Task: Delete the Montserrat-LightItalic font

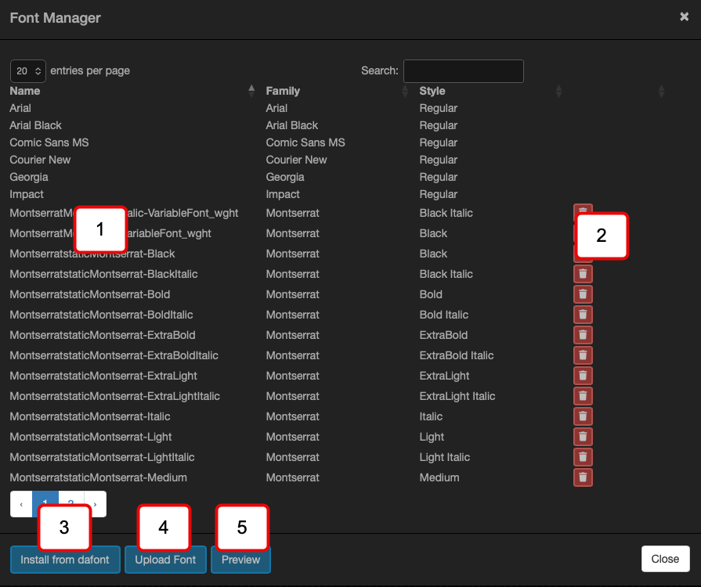Action: 583,457
